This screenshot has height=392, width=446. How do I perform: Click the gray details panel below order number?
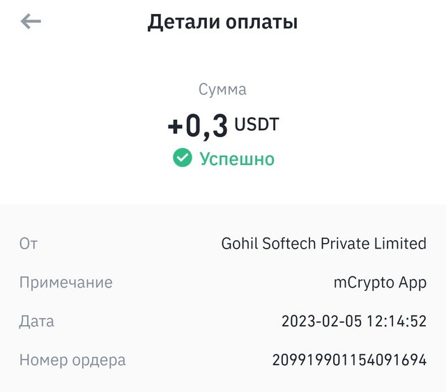(x=223, y=382)
